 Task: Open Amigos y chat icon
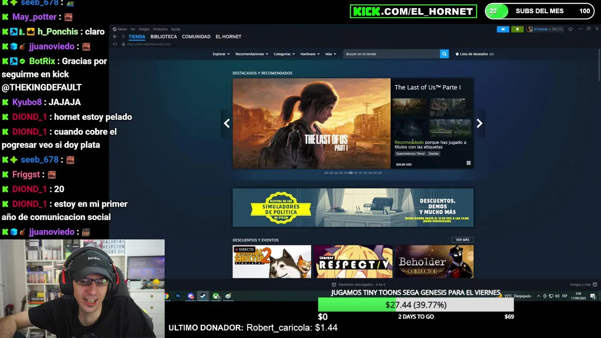[x=595, y=284]
